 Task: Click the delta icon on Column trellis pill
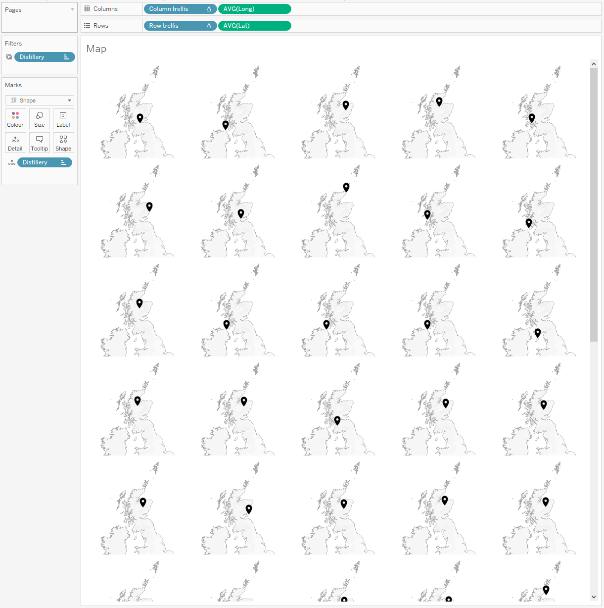click(x=209, y=9)
